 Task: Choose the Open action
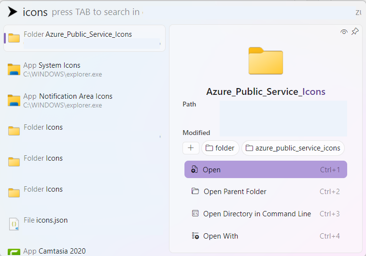266,169
